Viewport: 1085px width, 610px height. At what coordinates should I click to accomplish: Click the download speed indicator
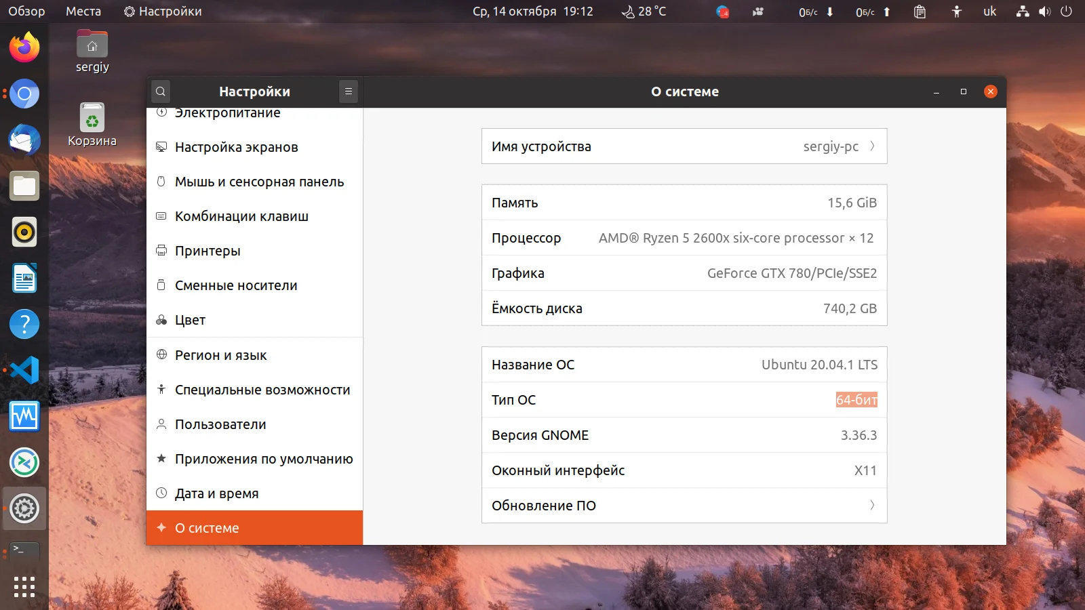coord(816,12)
